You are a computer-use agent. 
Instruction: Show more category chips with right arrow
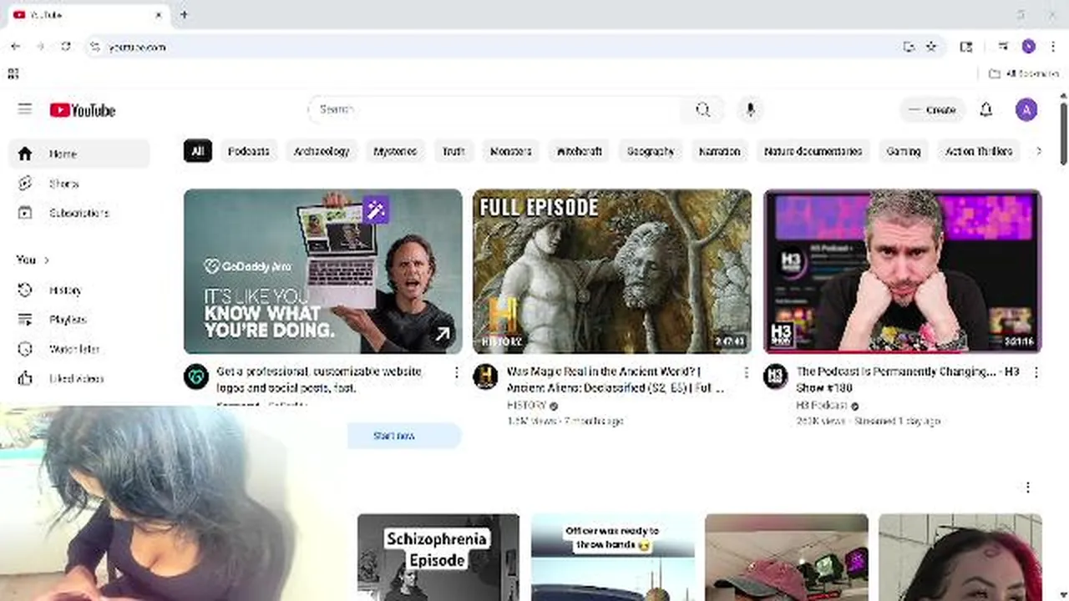click(1038, 151)
